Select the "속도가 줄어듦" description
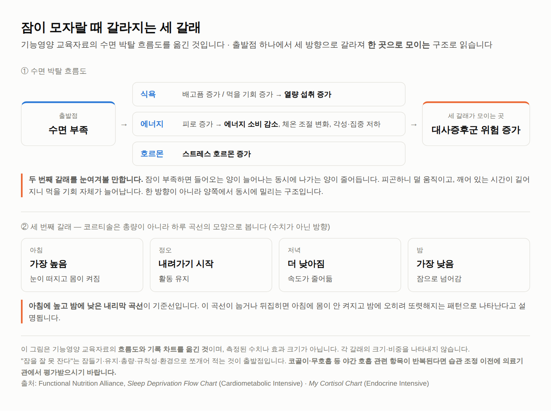Image resolution: width=551 pixels, height=411 pixels. tap(310, 279)
